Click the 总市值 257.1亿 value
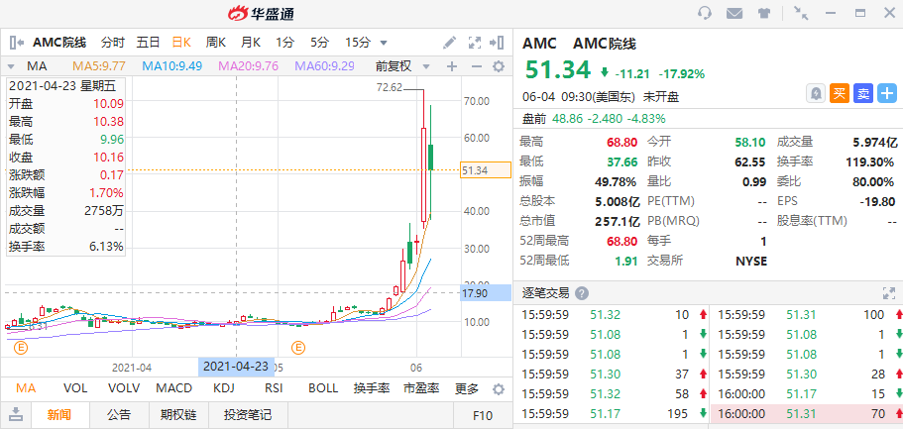The height and width of the screenshot is (429, 903). click(x=617, y=221)
